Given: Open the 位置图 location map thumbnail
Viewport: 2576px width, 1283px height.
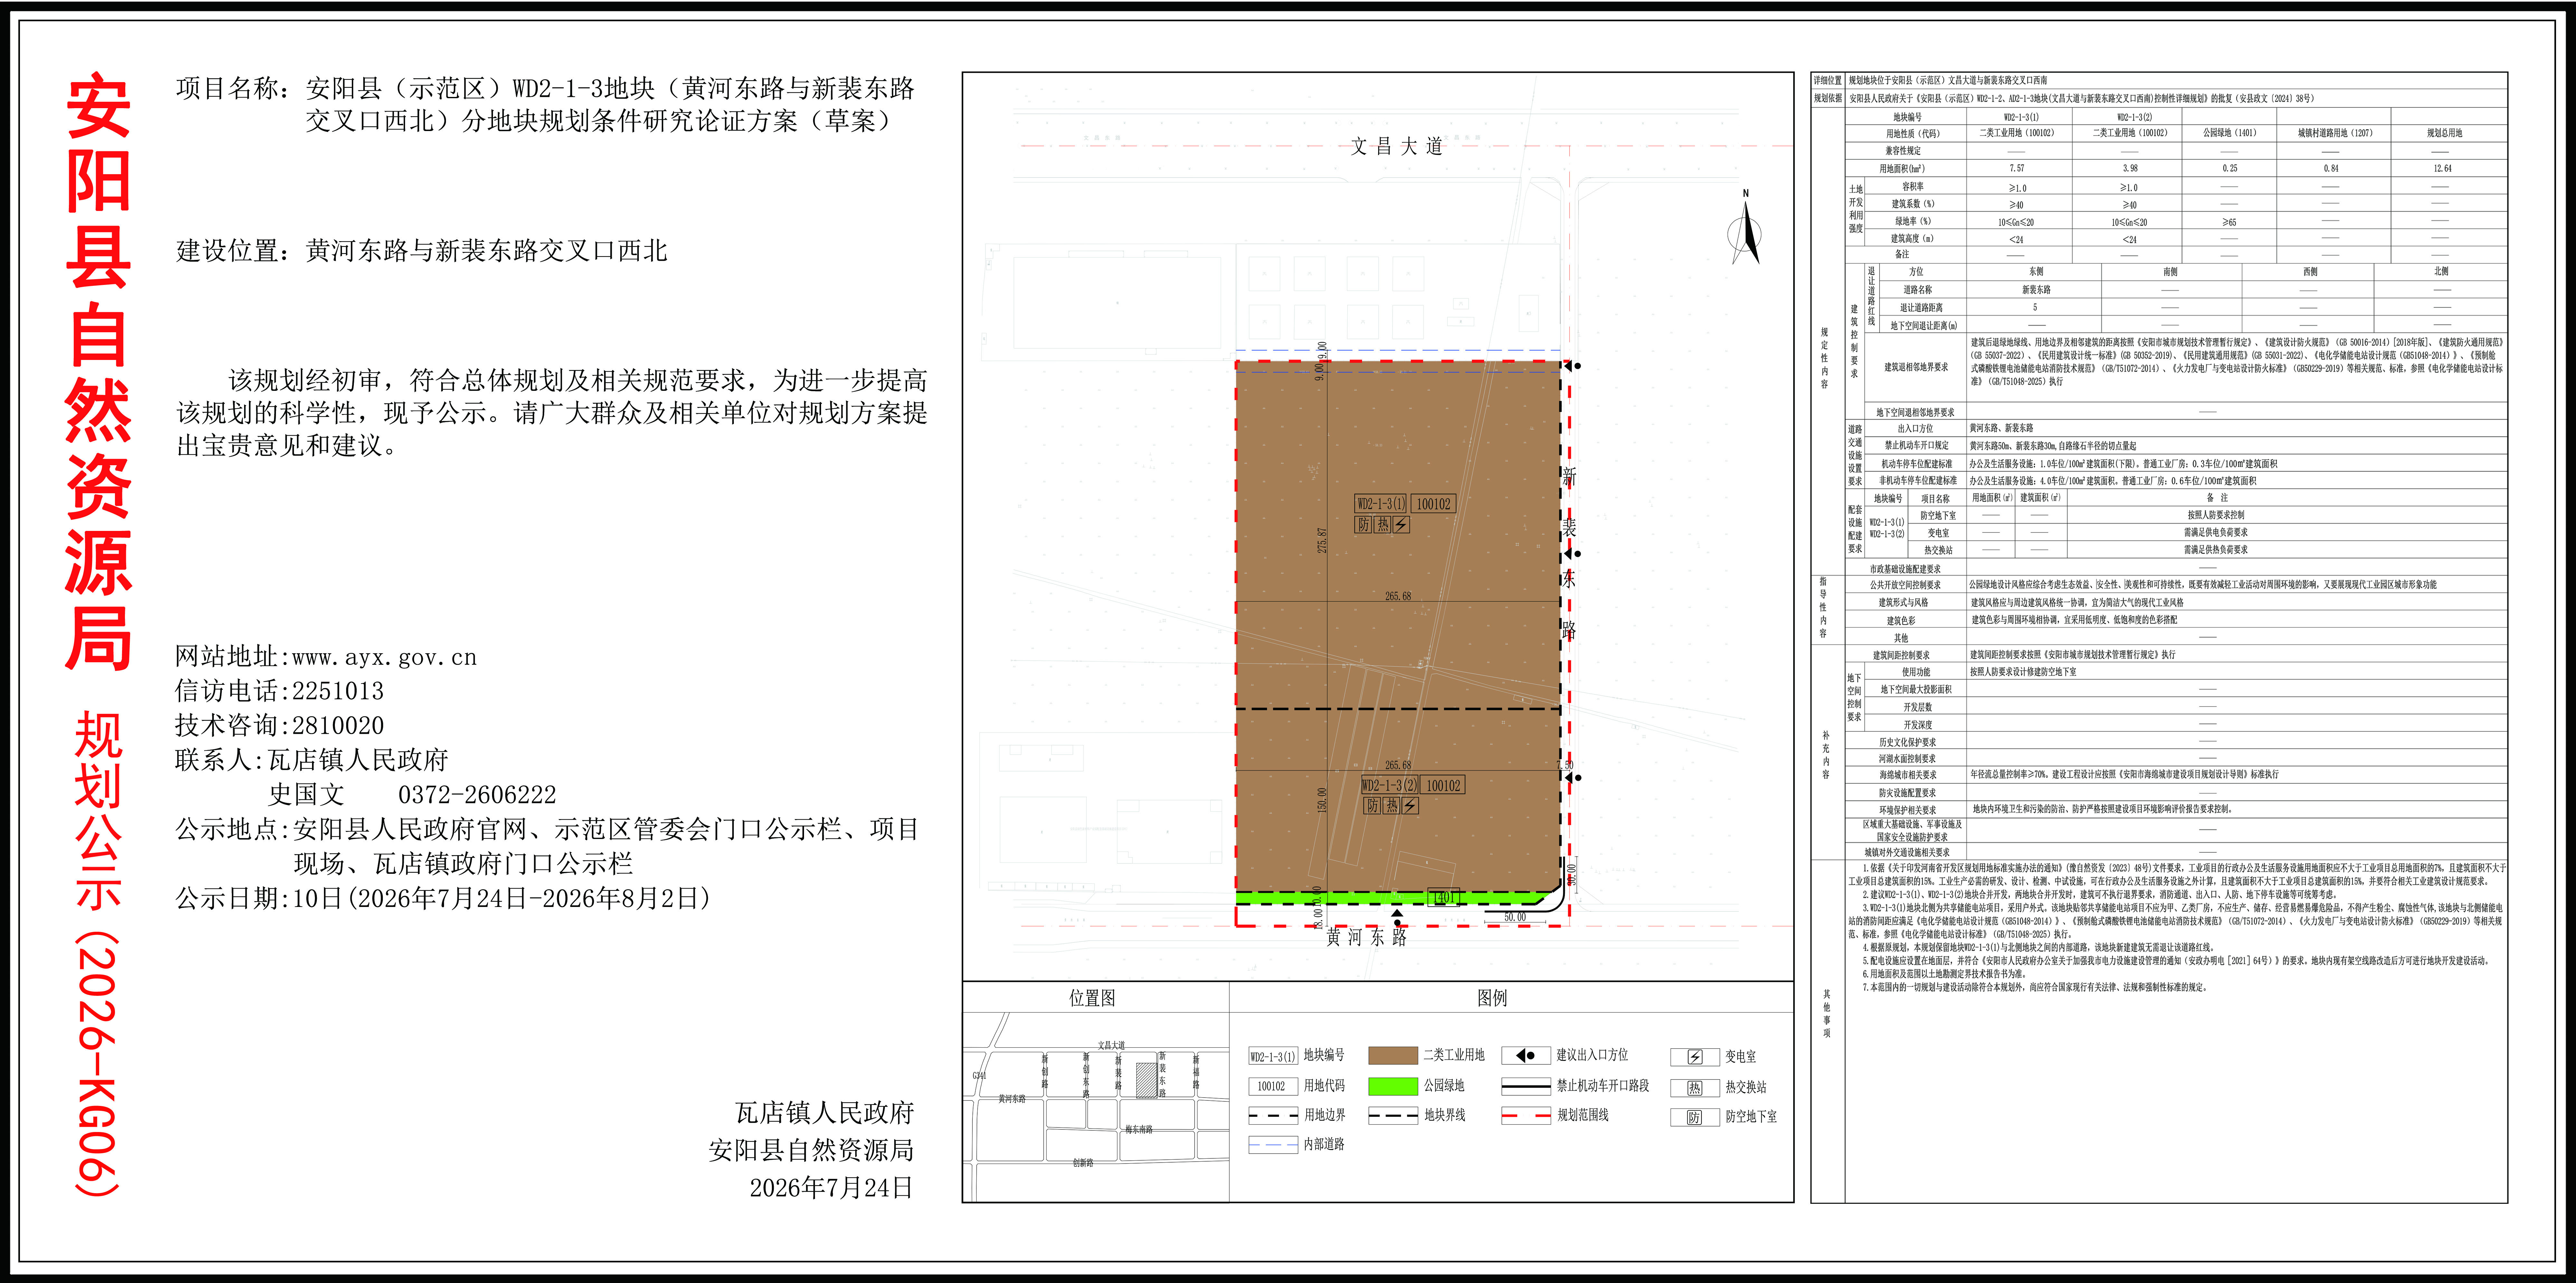Looking at the screenshot, I should [x=1096, y=1107].
